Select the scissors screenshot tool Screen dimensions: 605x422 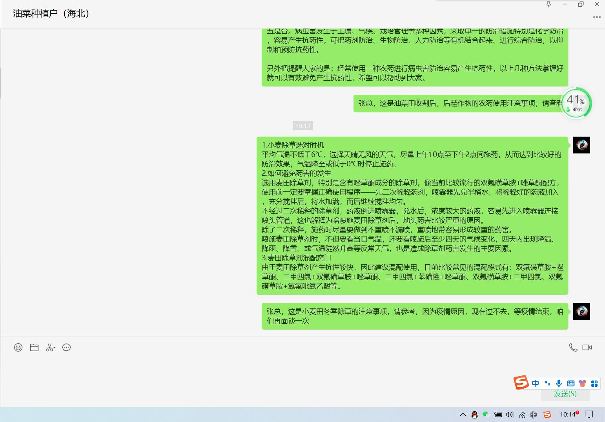[50, 347]
